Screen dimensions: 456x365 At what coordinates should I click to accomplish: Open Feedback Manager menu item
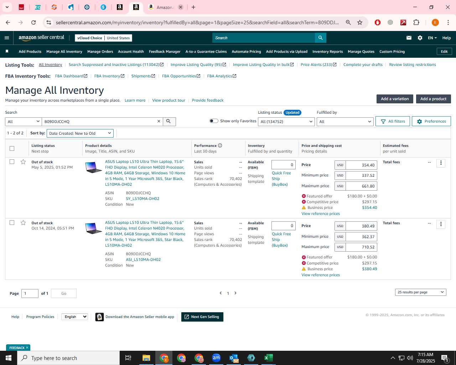pos(165,52)
